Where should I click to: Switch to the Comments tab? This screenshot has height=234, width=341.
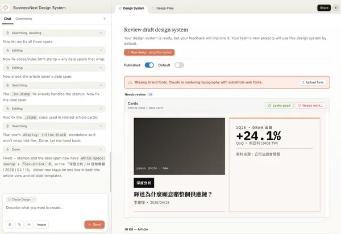(x=24, y=19)
